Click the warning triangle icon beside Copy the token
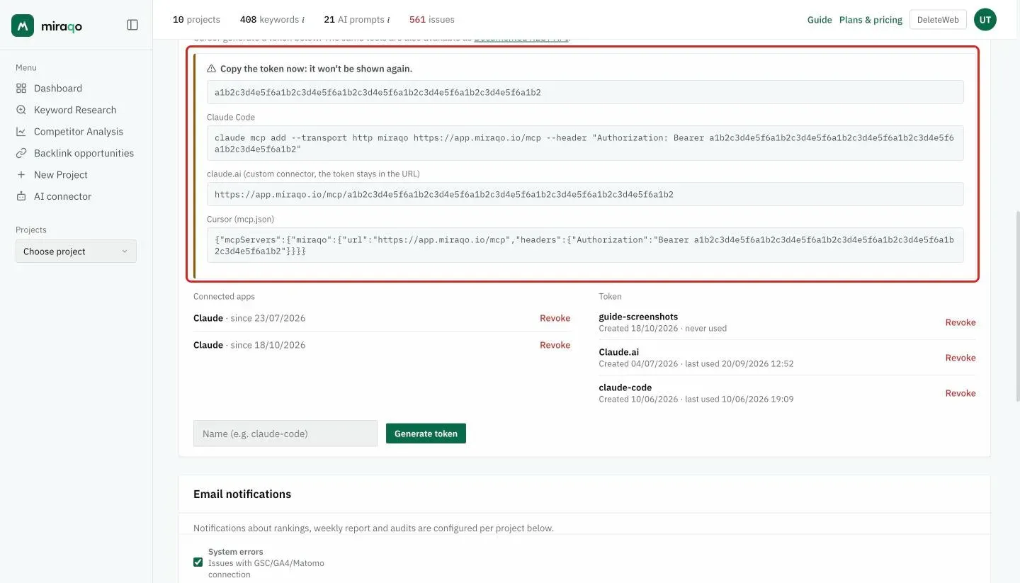This screenshot has height=583, width=1020. [x=211, y=69]
